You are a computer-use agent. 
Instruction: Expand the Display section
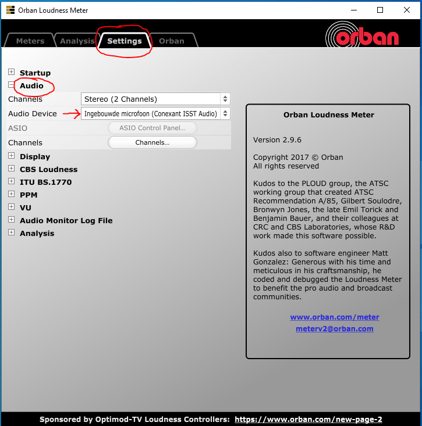pos(11,156)
